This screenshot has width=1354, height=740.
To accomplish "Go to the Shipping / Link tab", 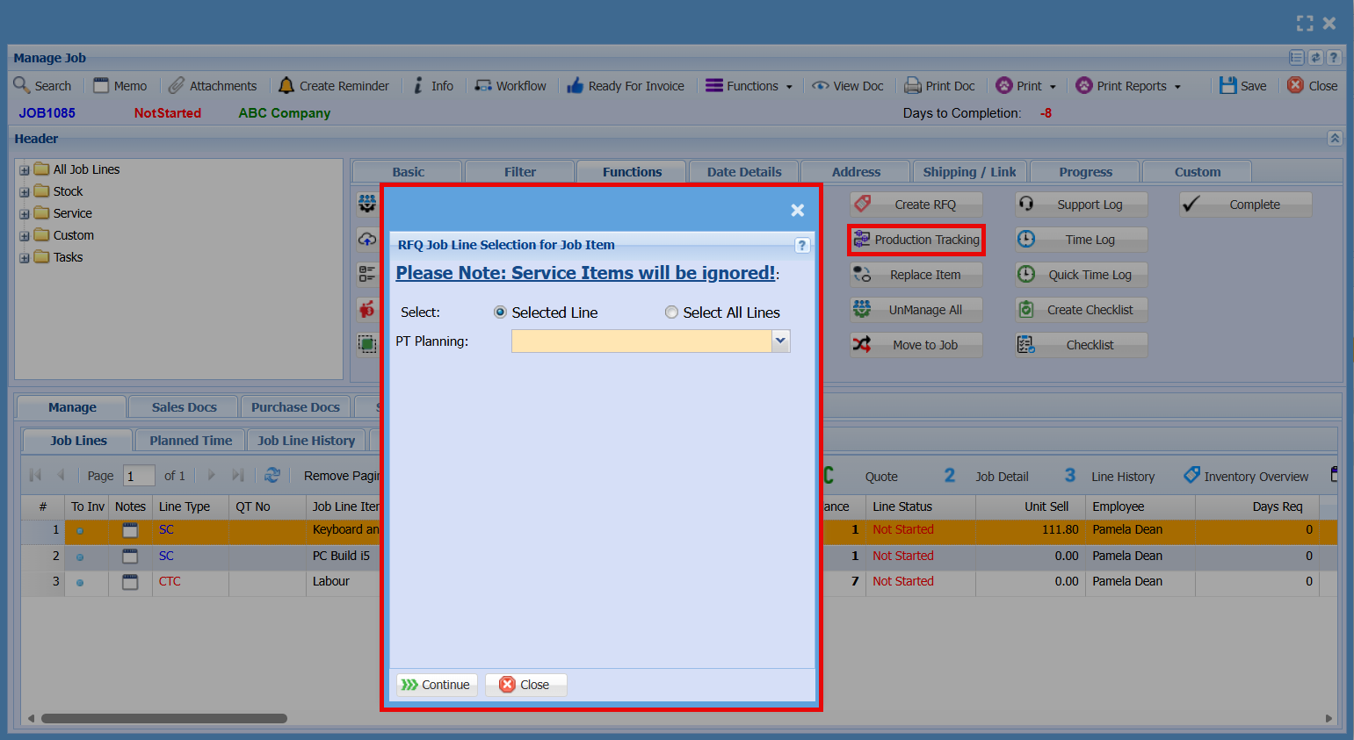I will click(970, 172).
